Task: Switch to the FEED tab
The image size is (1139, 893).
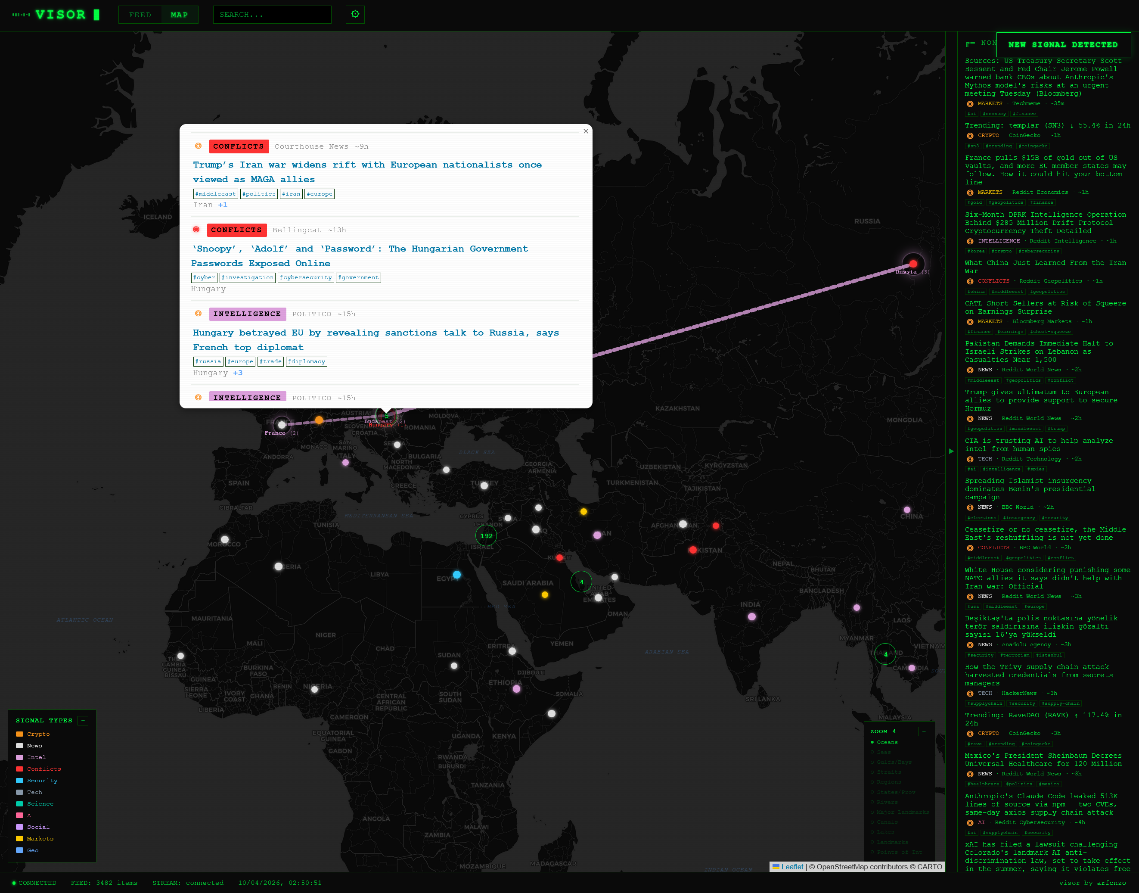Action: click(x=140, y=15)
